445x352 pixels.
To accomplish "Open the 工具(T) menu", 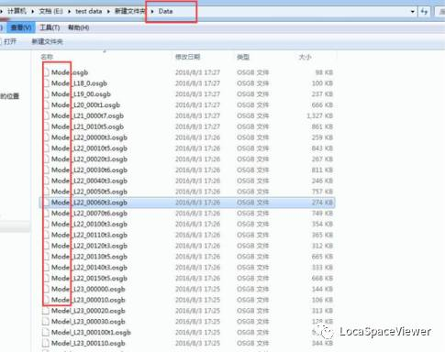I will point(50,27).
